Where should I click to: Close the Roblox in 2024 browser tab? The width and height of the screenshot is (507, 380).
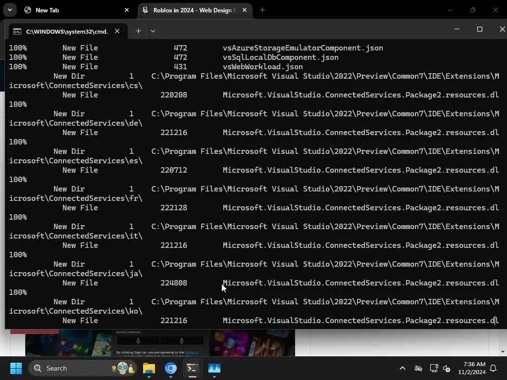pyautogui.click(x=245, y=10)
